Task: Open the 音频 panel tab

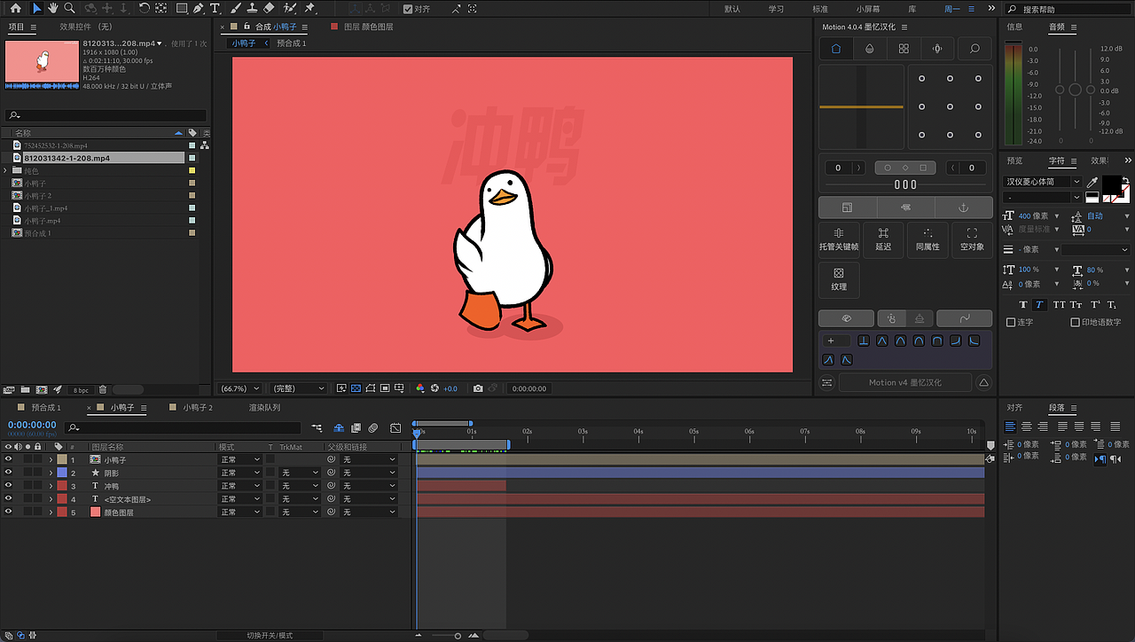Action: (x=1057, y=27)
